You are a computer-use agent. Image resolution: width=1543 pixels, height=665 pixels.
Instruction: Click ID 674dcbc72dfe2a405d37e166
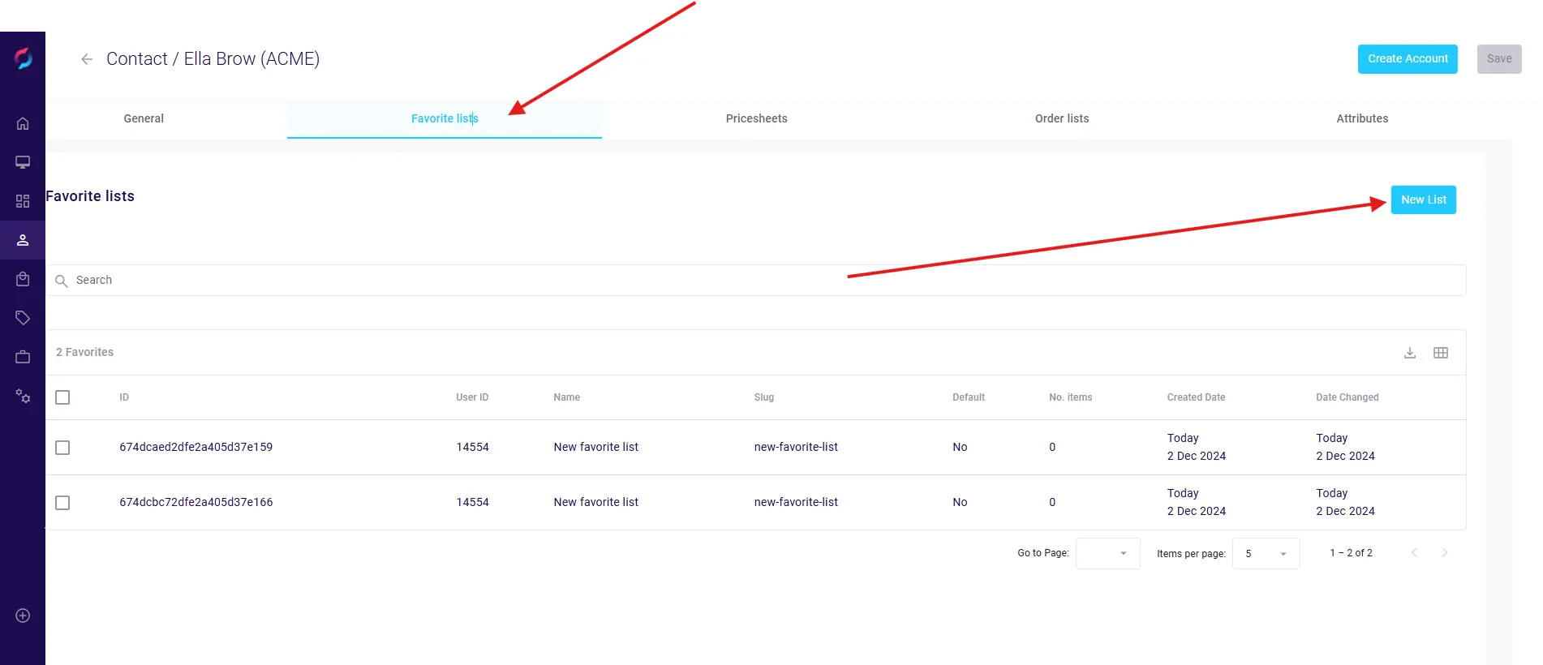coord(196,503)
